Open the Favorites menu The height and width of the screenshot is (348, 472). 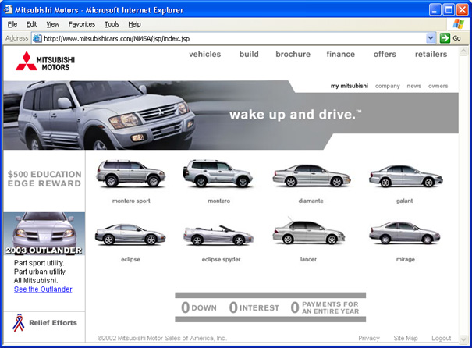point(82,24)
